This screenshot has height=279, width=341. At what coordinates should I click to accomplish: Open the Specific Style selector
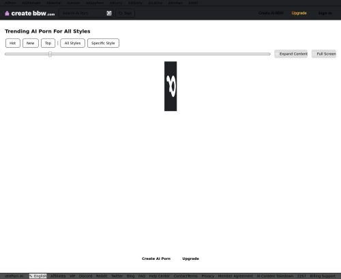coord(103,43)
